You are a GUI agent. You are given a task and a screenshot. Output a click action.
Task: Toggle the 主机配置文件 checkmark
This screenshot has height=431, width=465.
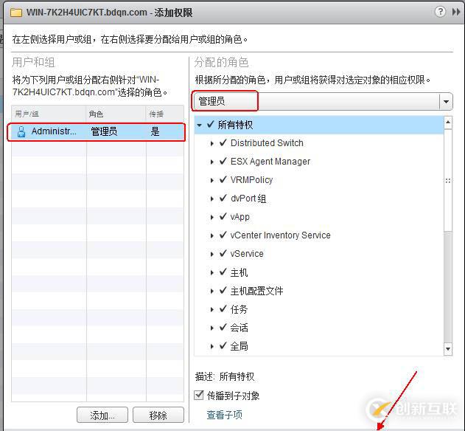[x=223, y=290]
